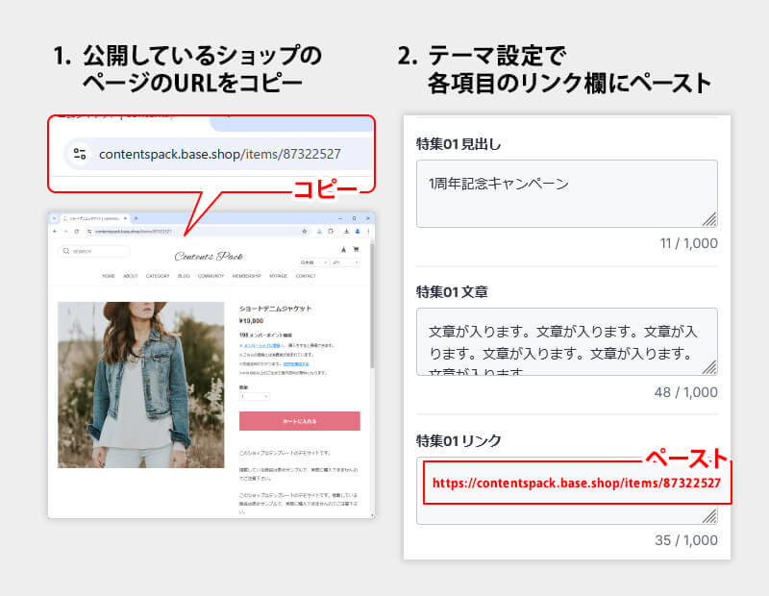Image resolution: width=769 pixels, height=596 pixels.
Task: Click the 特集01 リンク label
Action: pos(459,440)
